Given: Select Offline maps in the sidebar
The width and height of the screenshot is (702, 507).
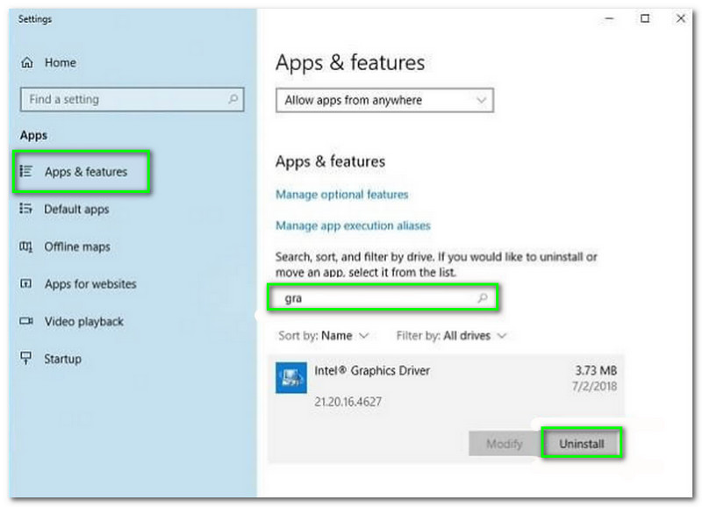Looking at the screenshot, I should coord(77,247).
